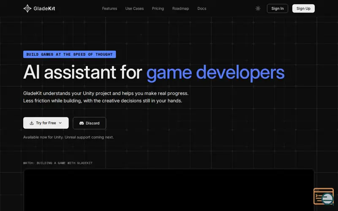This screenshot has height=211, width=338.
Task: Open the Features nav item
Action: tap(109, 8)
